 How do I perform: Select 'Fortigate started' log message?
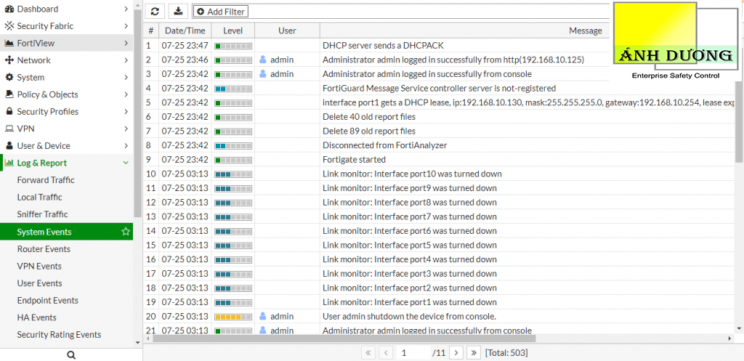coord(354,159)
